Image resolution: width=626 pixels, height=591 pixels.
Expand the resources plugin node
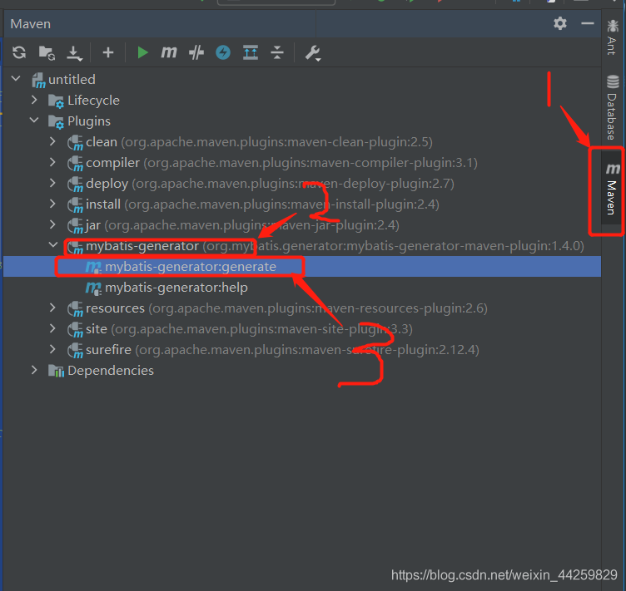(x=52, y=308)
